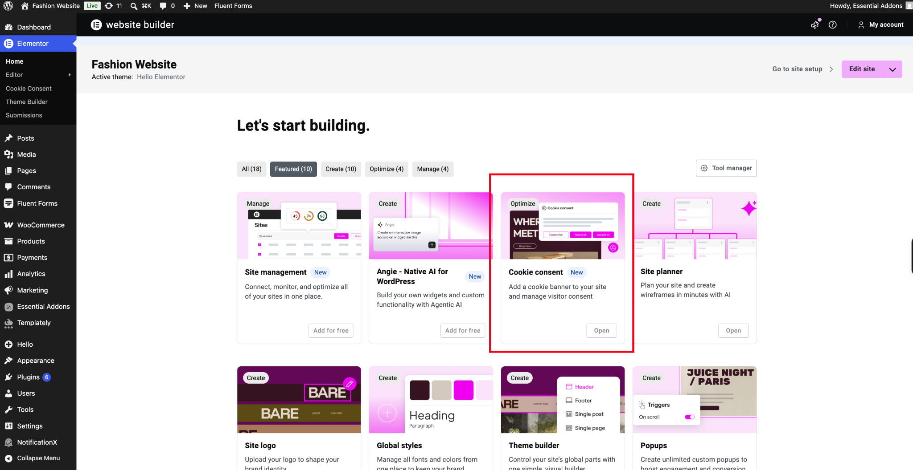Open Submissions submenu item
The image size is (913, 470).
(x=24, y=115)
